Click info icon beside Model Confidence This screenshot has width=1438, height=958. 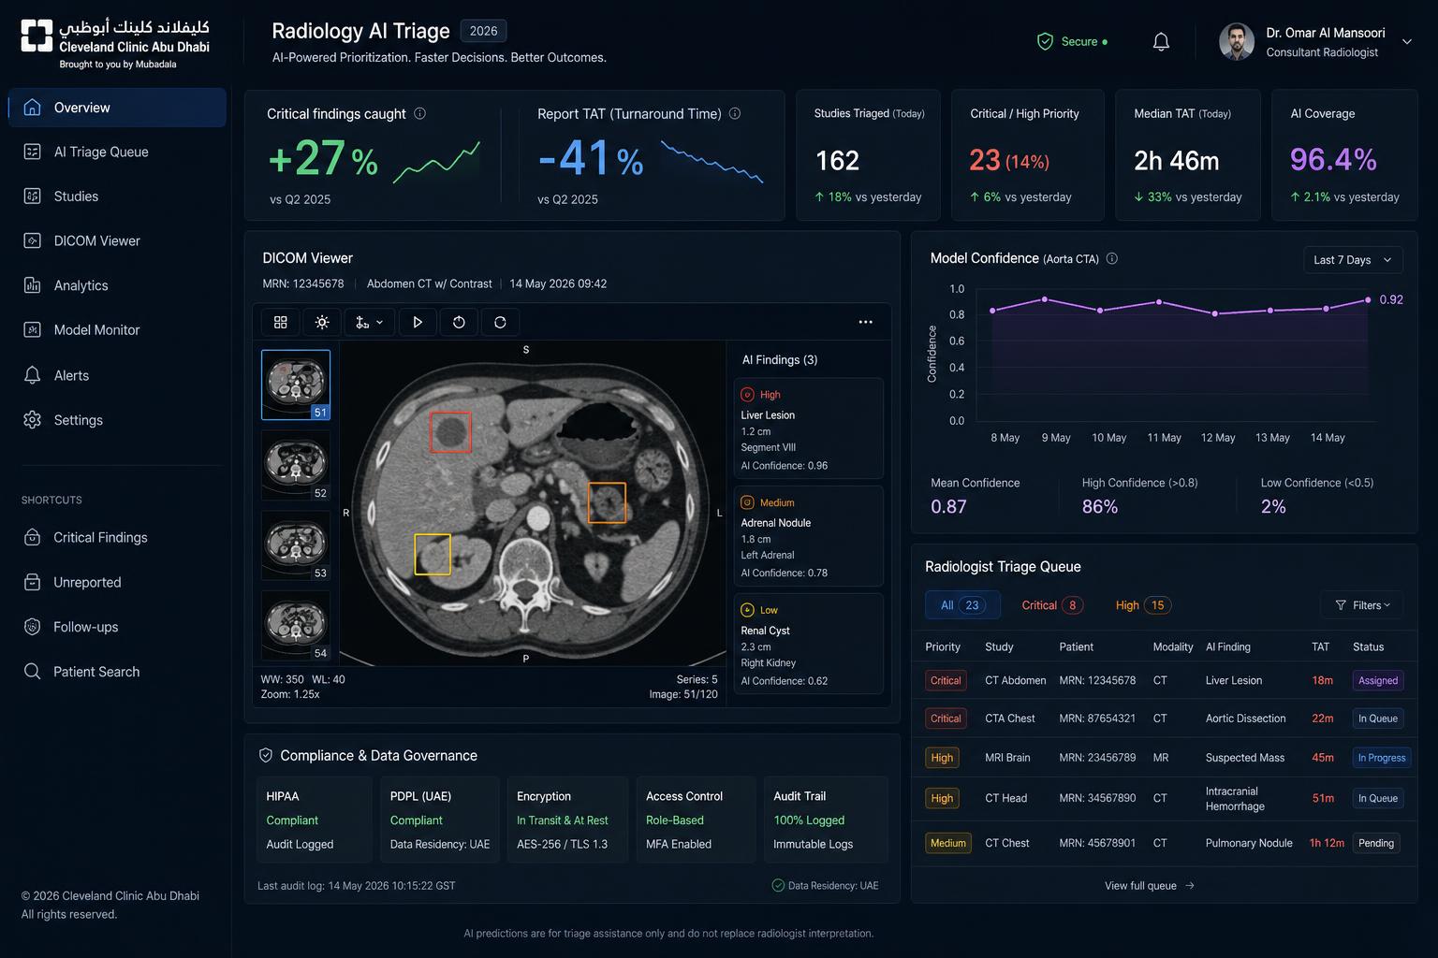[1112, 258]
